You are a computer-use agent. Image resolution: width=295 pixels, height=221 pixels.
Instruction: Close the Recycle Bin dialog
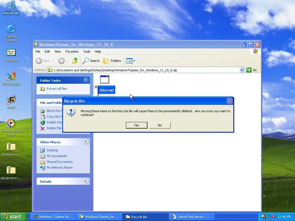point(230,101)
